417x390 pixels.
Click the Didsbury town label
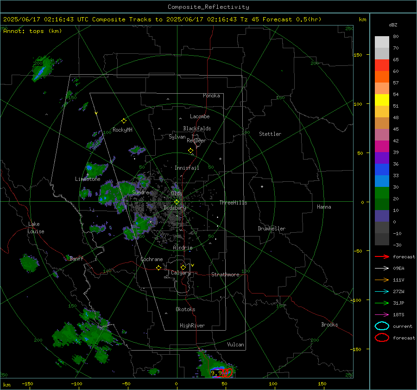pyautogui.click(x=175, y=208)
